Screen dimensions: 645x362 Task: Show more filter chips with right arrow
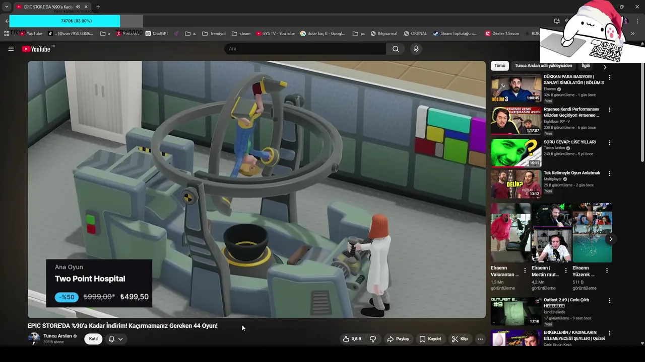[605, 67]
